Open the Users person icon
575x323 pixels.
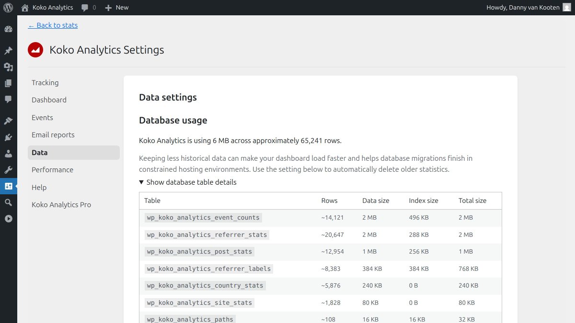8,154
